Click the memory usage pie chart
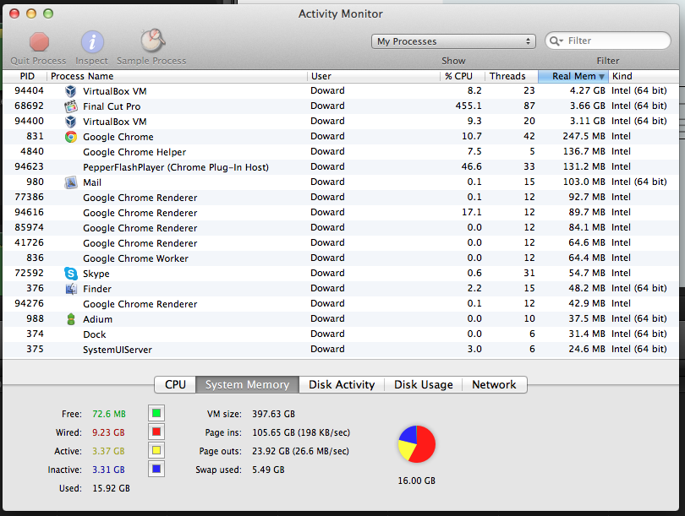Image resolution: width=685 pixels, height=516 pixels. tap(417, 444)
